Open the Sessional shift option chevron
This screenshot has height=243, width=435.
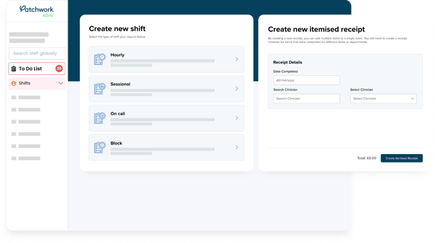click(236, 89)
